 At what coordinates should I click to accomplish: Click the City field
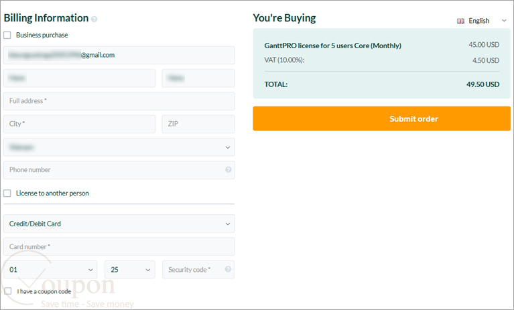(x=79, y=124)
